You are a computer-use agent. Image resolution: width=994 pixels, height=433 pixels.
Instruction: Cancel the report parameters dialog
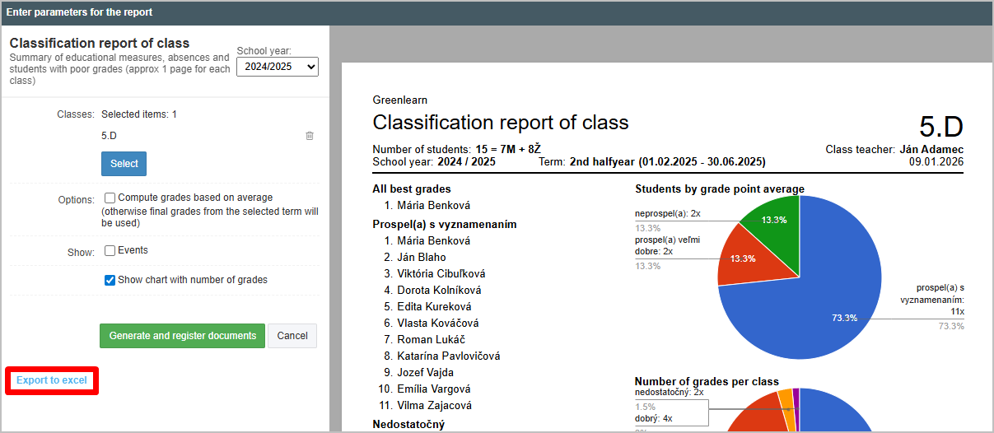[x=292, y=336]
